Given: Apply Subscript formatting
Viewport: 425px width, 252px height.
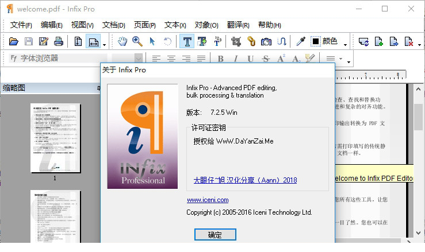Looking at the screenshot, I should click(296, 58).
